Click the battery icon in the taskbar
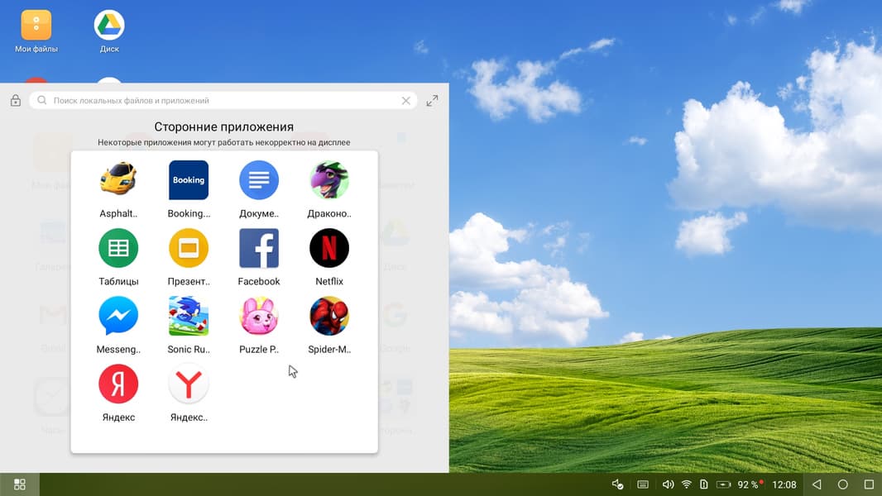The height and width of the screenshot is (496, 882). [723, 484]
